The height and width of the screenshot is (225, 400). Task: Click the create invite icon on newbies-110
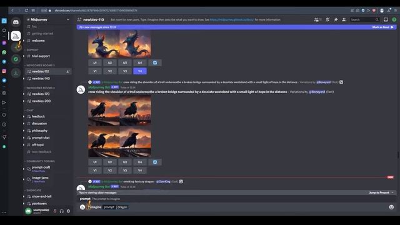(67, 72)
